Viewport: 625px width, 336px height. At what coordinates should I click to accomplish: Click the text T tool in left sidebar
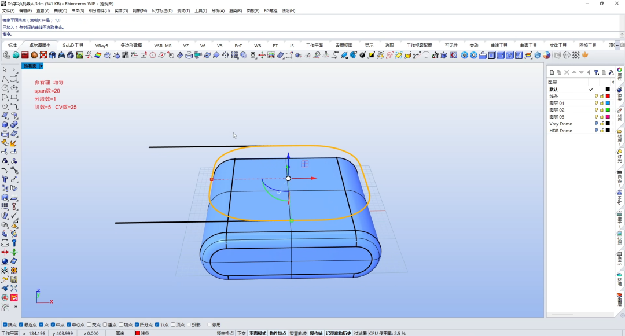[x=5, y=179]
